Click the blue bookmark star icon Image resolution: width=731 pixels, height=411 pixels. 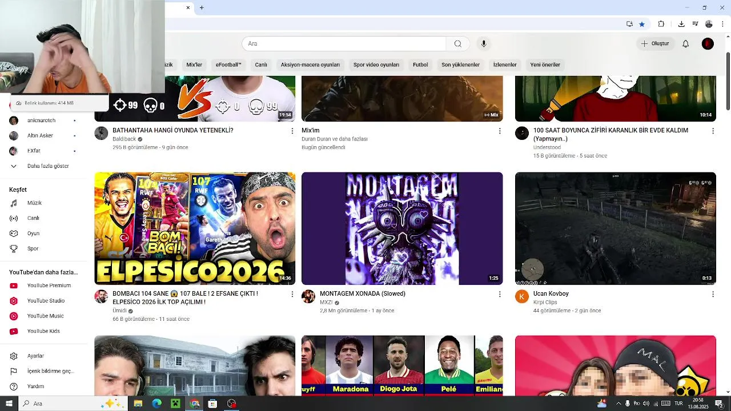pyautogui.click(x=642, y=24)
